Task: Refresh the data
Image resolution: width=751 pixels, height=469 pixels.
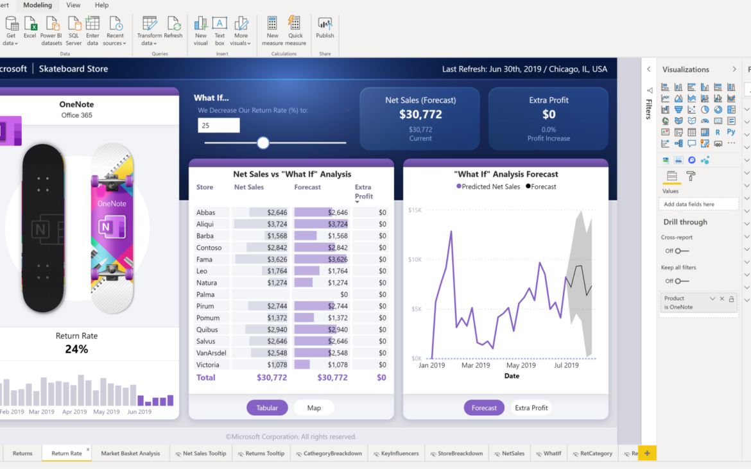Action: 173,28
